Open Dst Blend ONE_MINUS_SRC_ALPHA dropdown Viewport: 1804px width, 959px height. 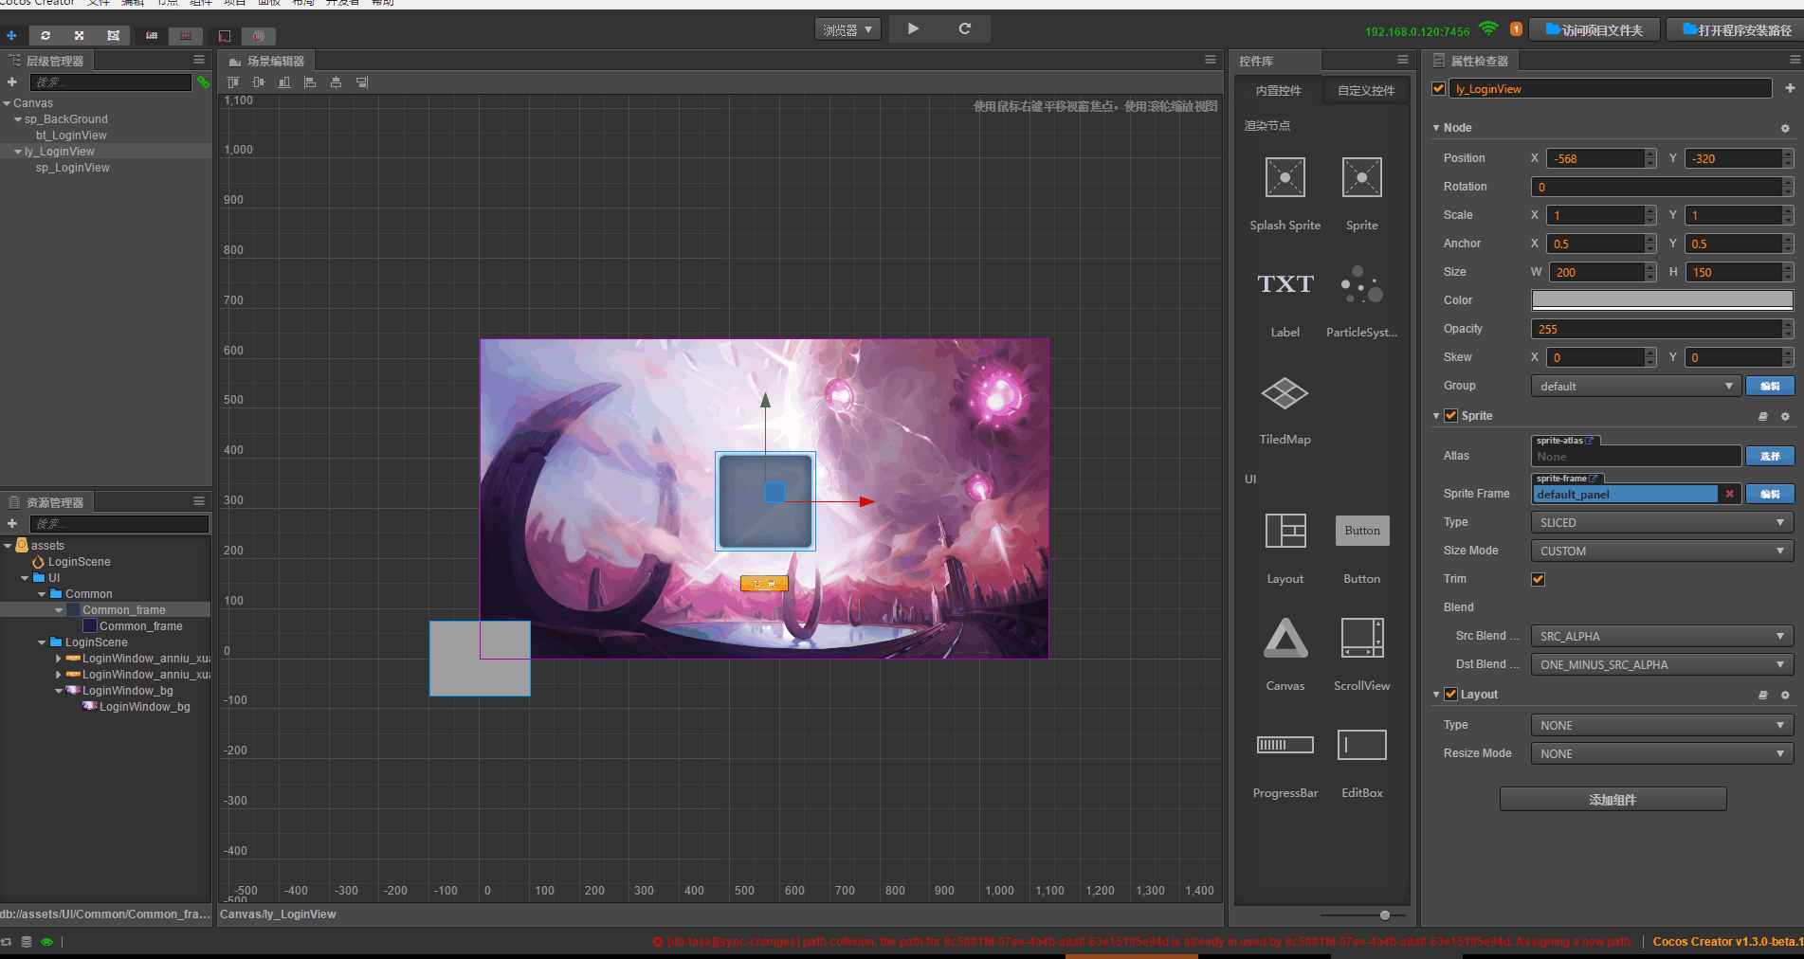pos(1662,665)
